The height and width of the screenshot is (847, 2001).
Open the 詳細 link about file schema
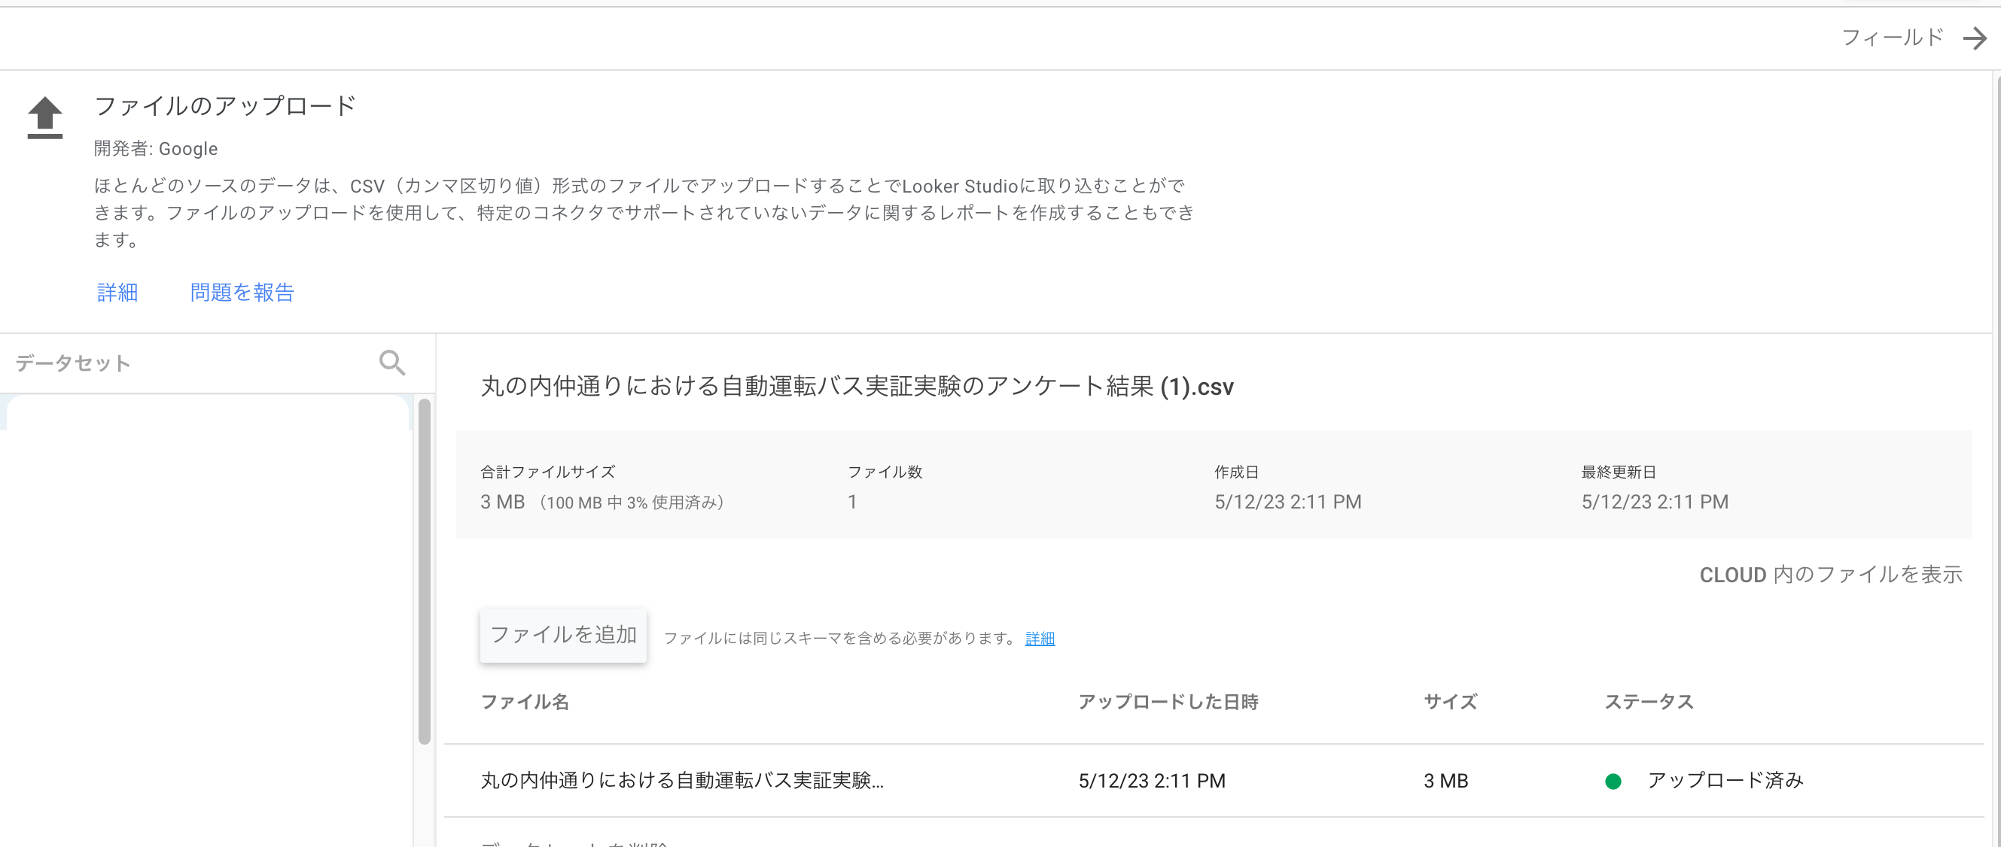[x=1040, y=638]
